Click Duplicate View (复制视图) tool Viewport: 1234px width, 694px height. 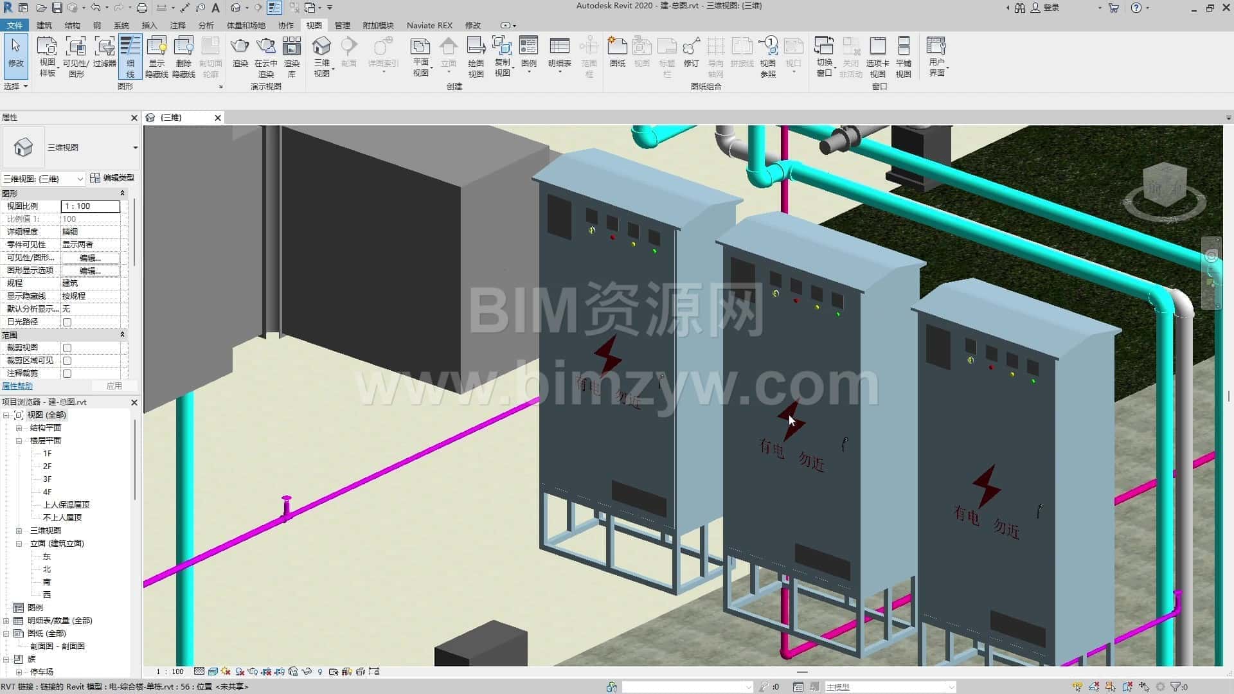pyautogui.click(x=502, y=57)
